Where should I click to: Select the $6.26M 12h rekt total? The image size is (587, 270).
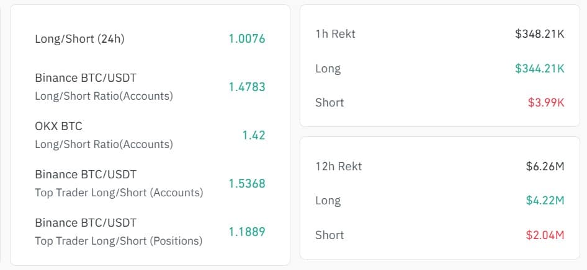click(x=545, y=166)
